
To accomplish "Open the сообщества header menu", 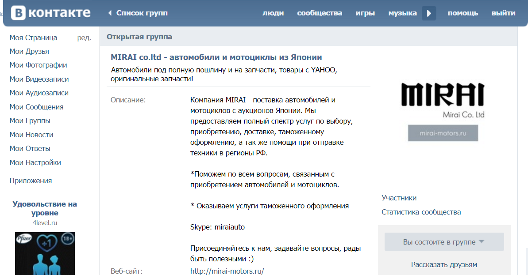I will click(320, 13).
